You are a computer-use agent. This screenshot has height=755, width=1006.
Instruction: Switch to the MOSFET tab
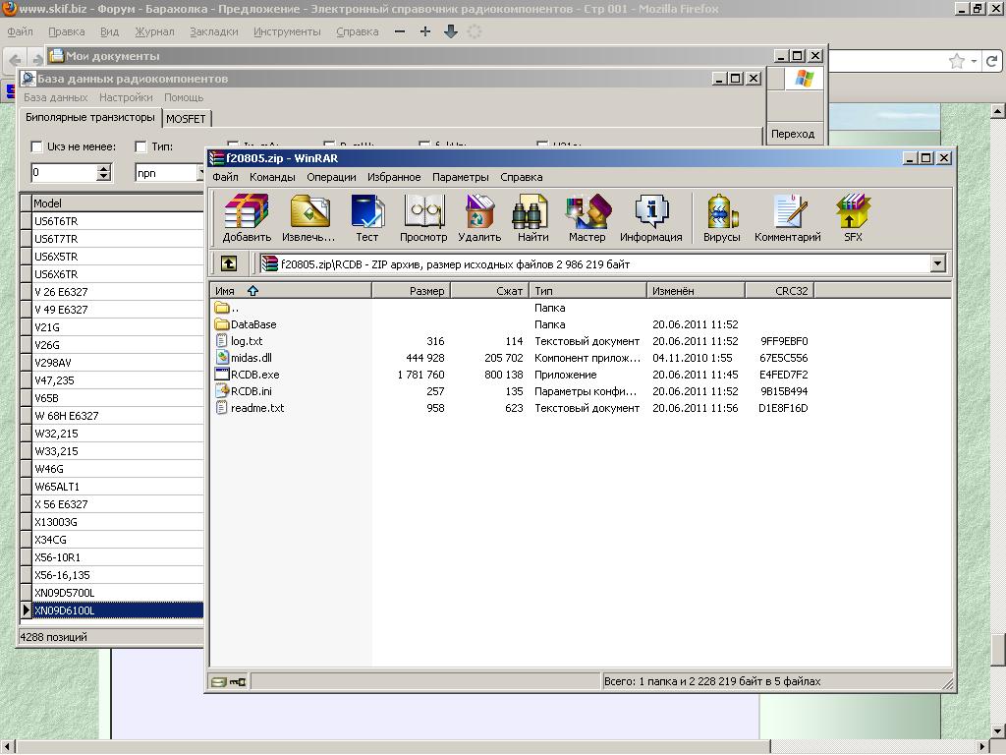(x=186, y=119)
